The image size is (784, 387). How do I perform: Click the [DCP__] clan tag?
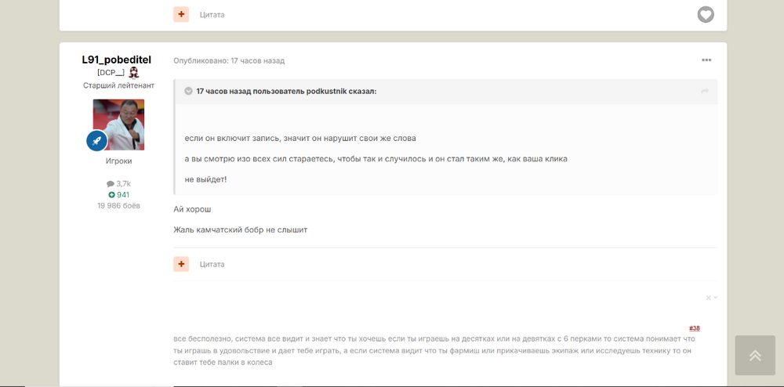click(111, 73)
